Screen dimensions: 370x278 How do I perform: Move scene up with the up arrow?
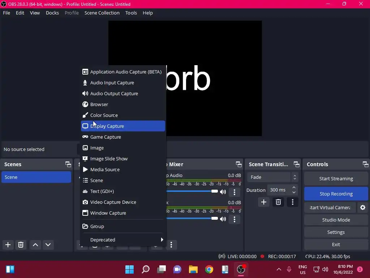(35, 245)
